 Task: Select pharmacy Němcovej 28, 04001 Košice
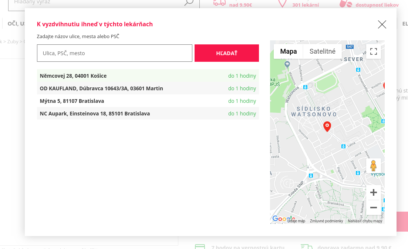[148, 76]
